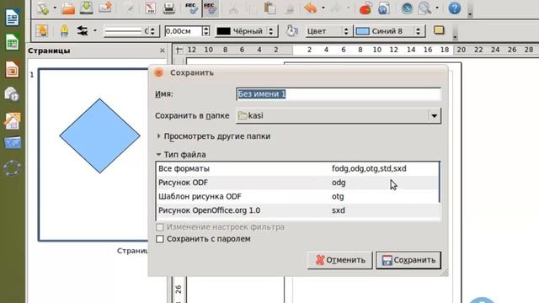
Task: Click the Print toolbar icon
Action: 168,8
